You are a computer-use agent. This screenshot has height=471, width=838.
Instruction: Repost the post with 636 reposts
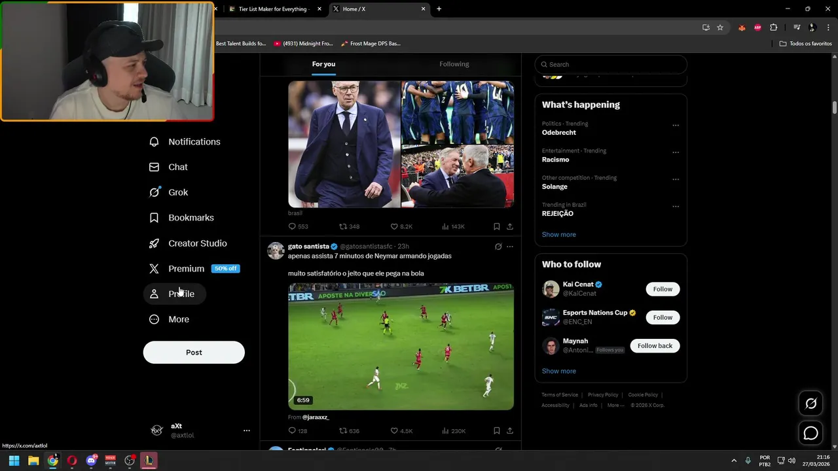click(x=349, y=430)
